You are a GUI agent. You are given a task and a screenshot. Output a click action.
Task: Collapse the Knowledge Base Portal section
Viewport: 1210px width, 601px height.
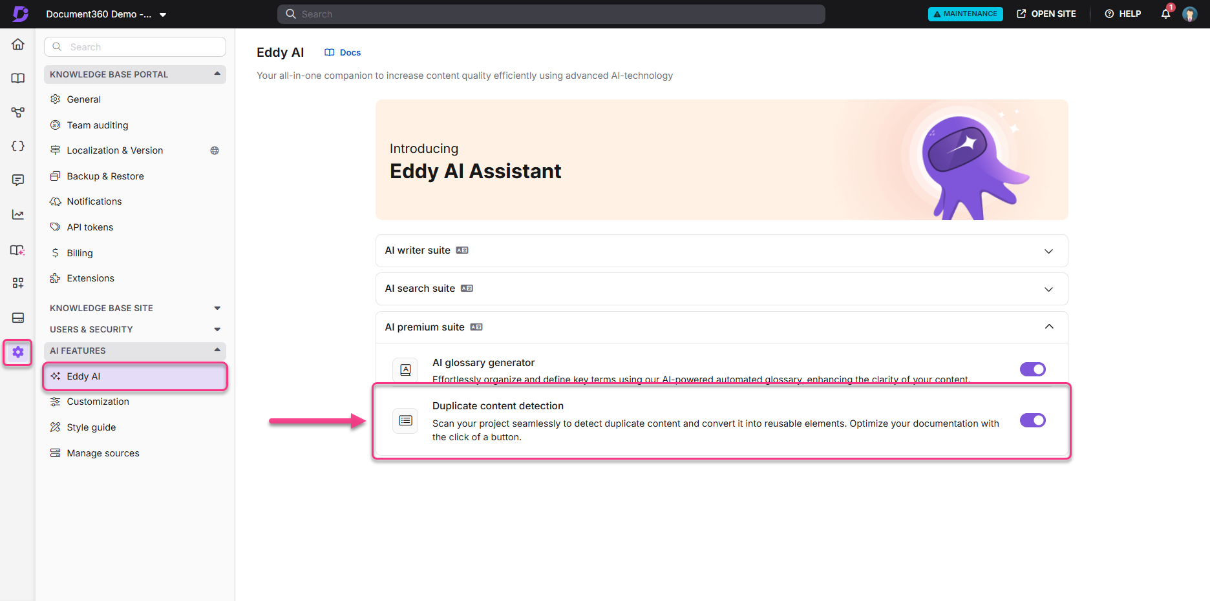(217, 74)
